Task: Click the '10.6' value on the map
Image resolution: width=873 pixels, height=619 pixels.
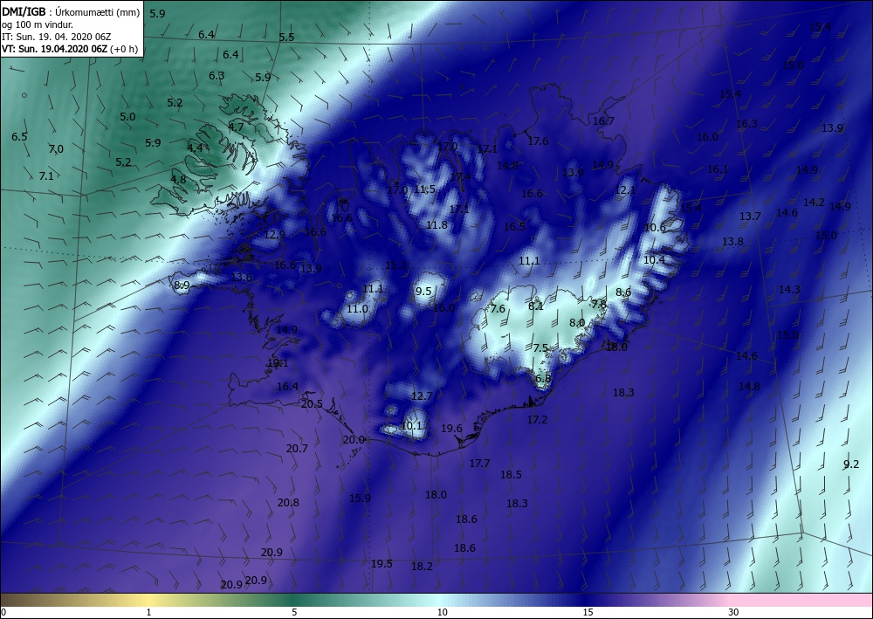Action: click(655, 228)
